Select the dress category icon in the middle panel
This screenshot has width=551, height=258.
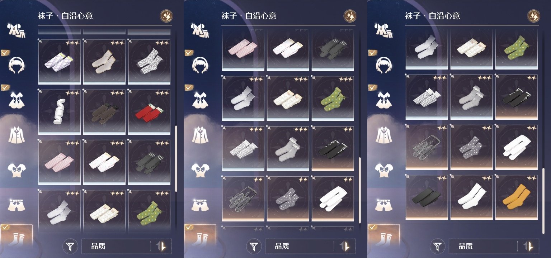[201, 100]
